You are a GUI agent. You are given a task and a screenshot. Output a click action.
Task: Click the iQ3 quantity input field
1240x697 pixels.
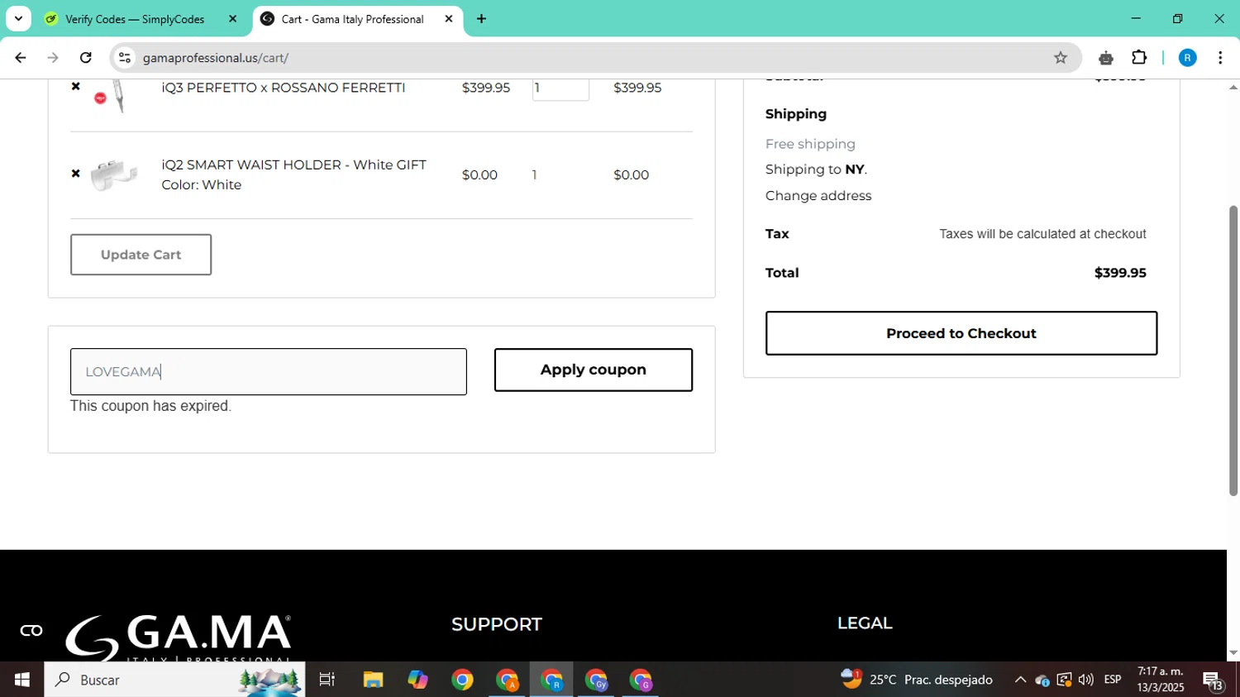point(560,88)
